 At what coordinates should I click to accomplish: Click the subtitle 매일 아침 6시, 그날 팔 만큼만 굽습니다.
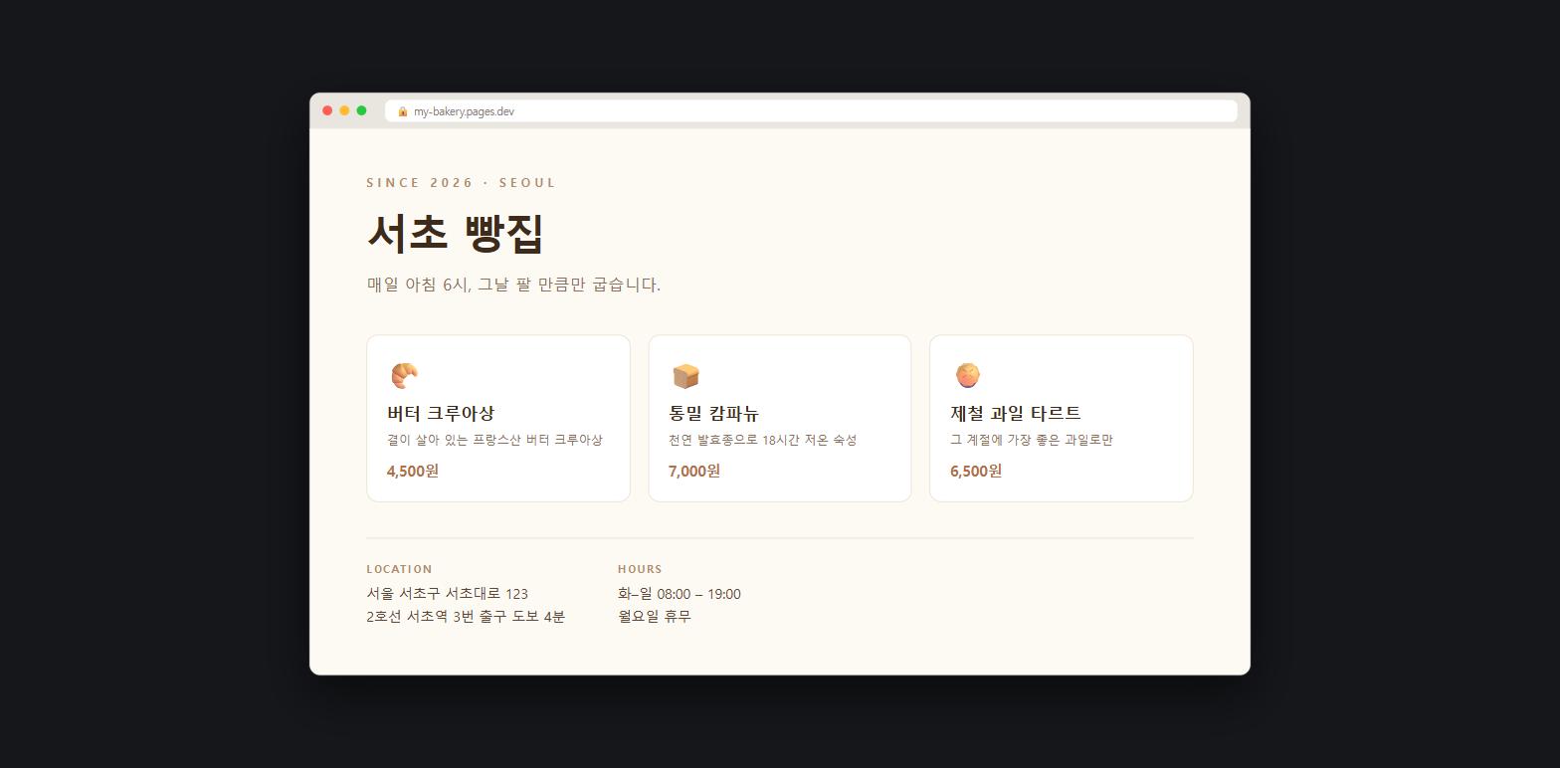pyautogui.click(x=513, y=285)
